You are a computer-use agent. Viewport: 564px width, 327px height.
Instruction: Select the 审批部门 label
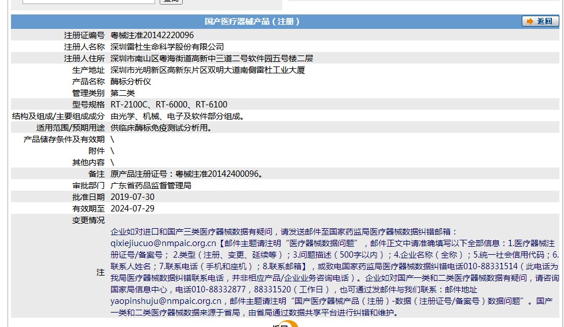[88, 185]
